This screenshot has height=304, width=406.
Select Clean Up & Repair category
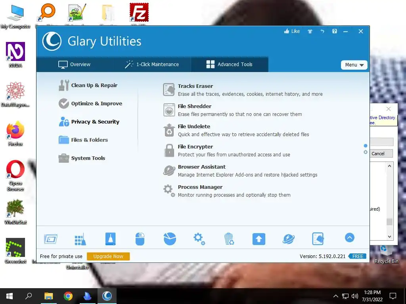click(x=88, y=85)
